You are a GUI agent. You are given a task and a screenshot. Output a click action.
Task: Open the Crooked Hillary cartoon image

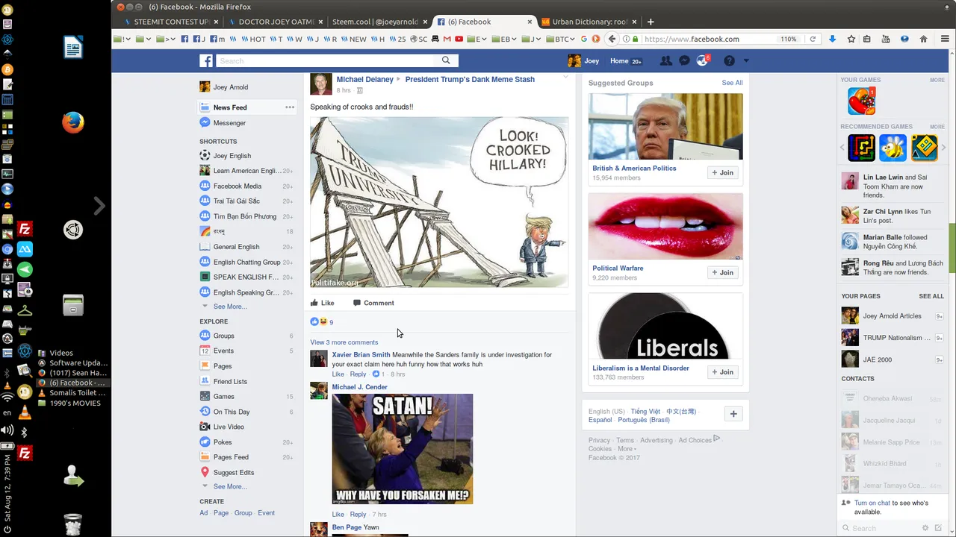pos(439,202)
